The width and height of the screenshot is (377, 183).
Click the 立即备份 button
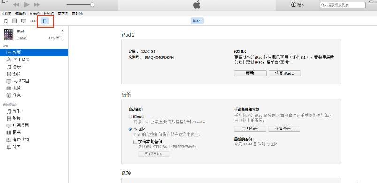(250, 129)
